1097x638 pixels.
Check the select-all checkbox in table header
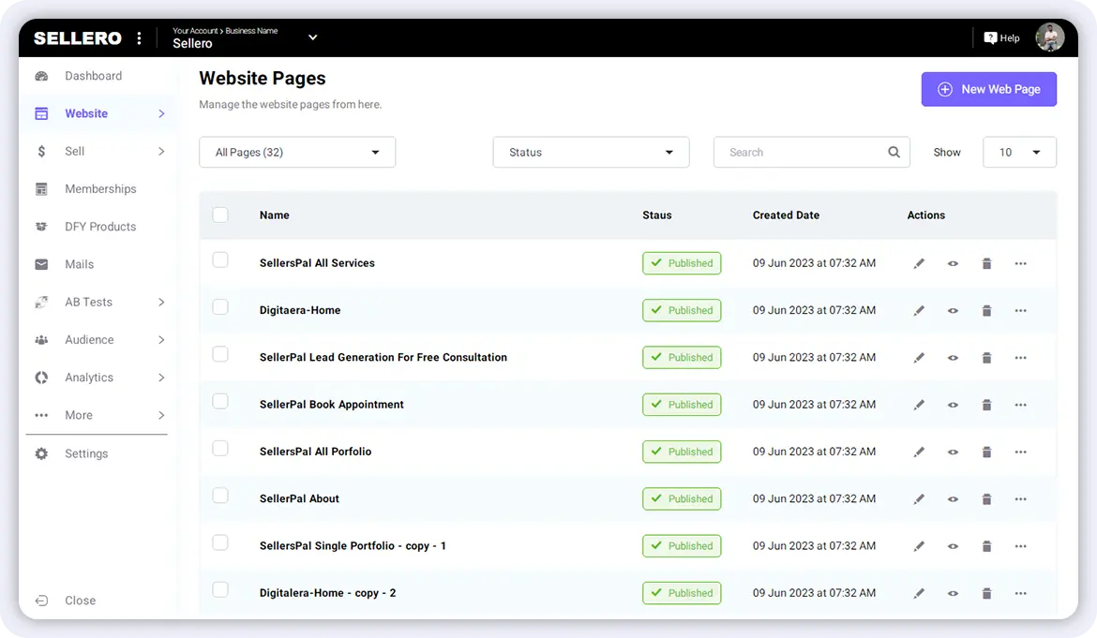(220, 215)
